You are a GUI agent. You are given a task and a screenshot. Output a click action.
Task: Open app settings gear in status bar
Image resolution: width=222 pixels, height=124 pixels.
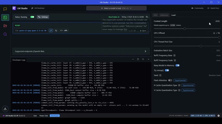coord(219,116)
